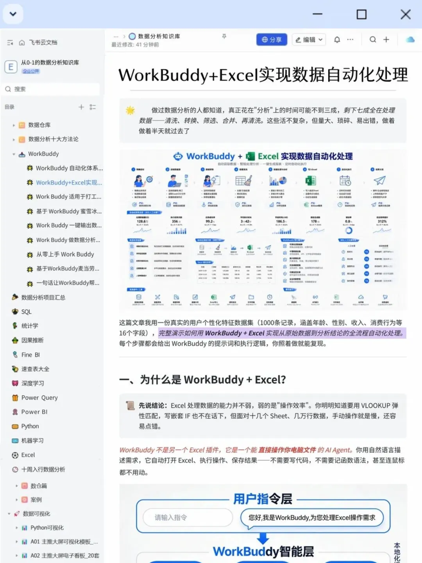
Task: Click 数据分析知识库 breadcrumb link
Action: click(x=159, y=36)
